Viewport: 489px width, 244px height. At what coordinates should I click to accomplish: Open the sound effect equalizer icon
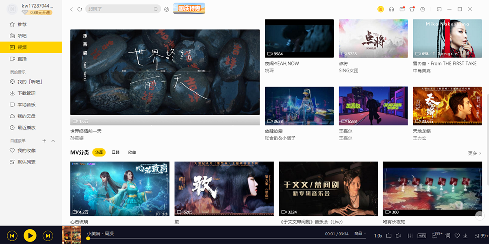tap(410, 235)
